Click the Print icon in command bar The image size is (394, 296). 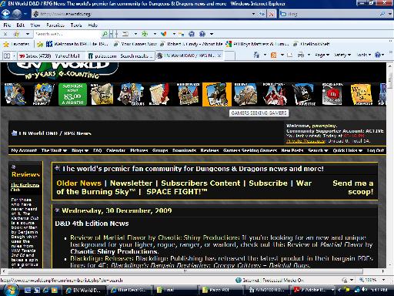pos(301,55)
